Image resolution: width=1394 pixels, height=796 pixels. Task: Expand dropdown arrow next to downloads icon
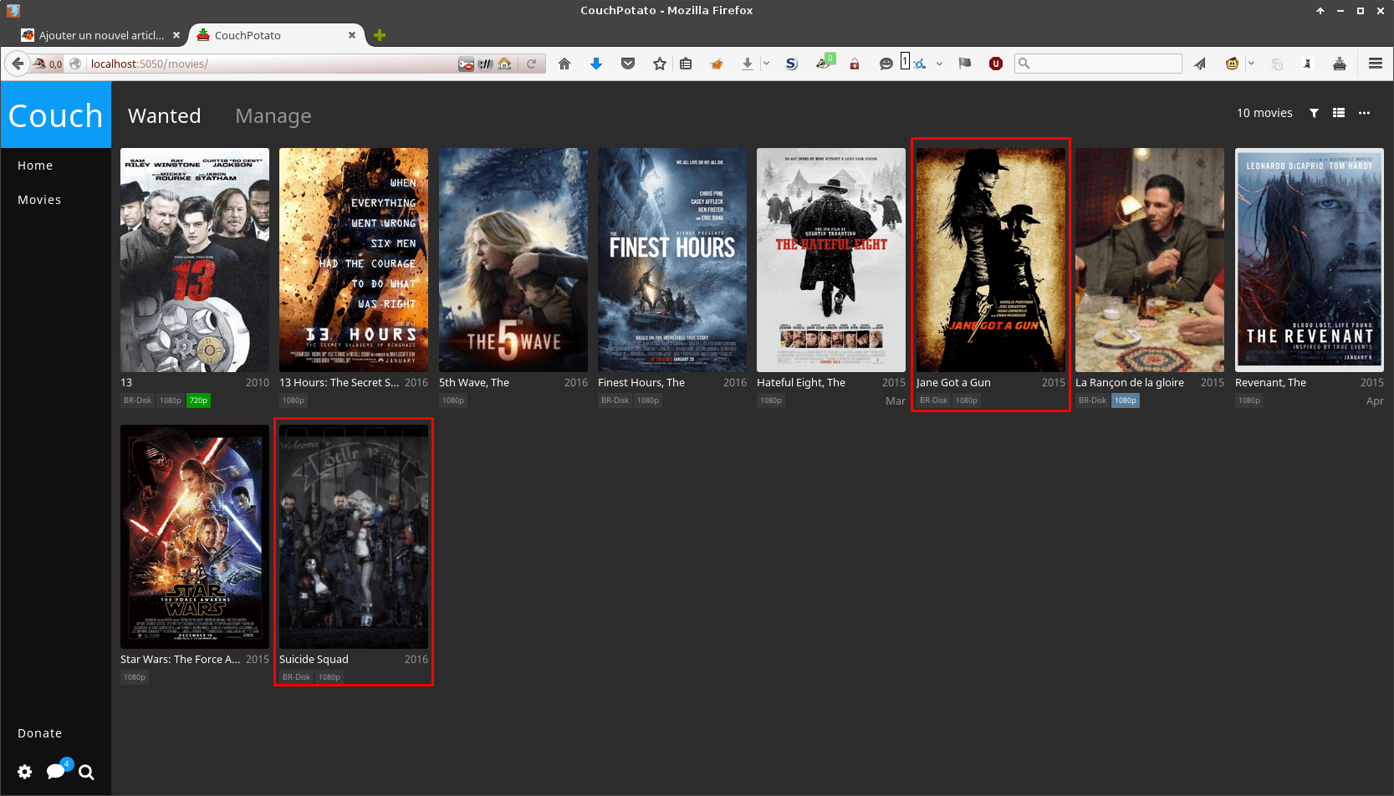(766, 64)
